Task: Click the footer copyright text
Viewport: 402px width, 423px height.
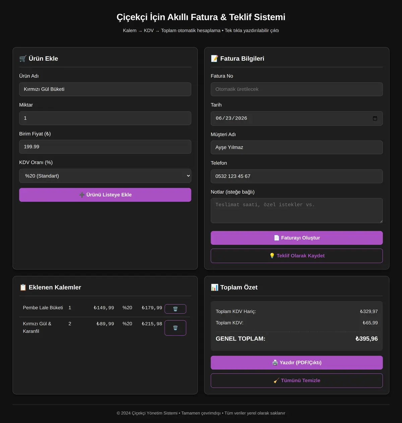Action: click(x=201, y=413)
